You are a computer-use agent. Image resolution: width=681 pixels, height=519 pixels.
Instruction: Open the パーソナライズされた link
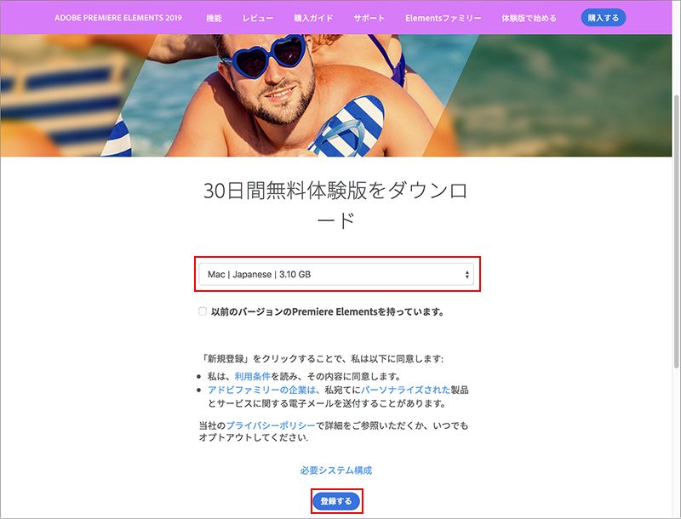pyautogui.click(x=406, y=390)
